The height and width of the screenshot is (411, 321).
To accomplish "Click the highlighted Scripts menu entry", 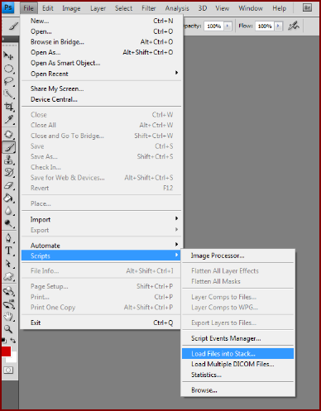I will point(101,256).
